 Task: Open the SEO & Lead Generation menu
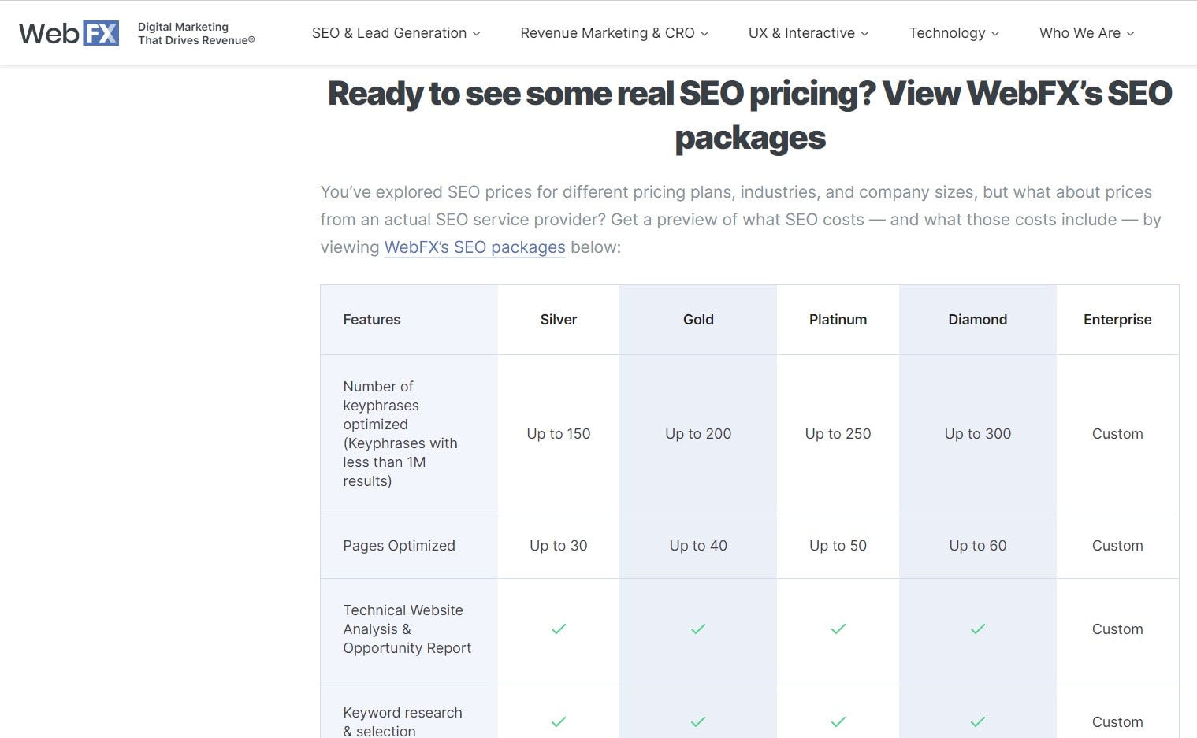point(396,33)
